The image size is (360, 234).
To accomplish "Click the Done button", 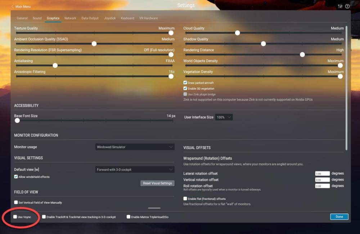I will 339,217.
